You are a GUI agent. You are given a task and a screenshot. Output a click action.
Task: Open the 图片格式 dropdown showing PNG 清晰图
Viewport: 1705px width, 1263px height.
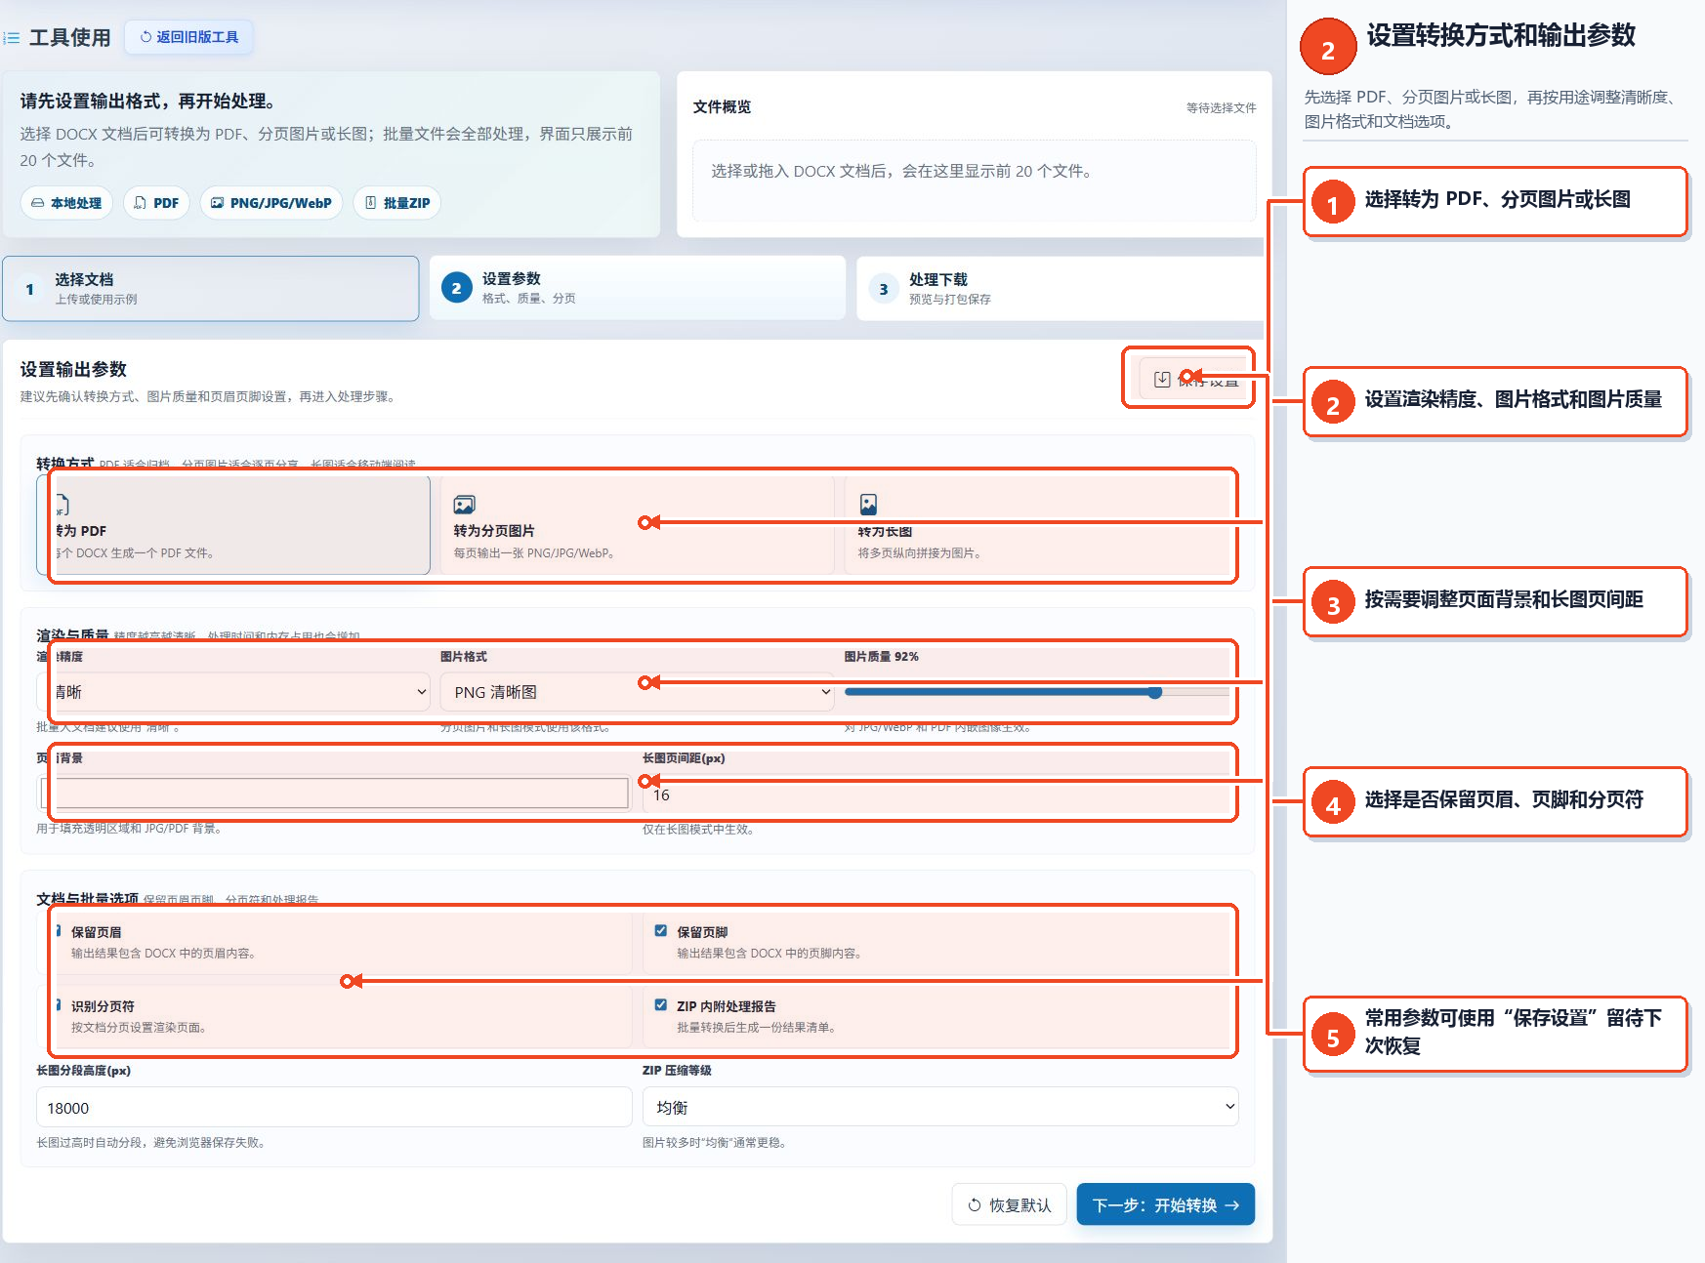(x=638, y=692)
